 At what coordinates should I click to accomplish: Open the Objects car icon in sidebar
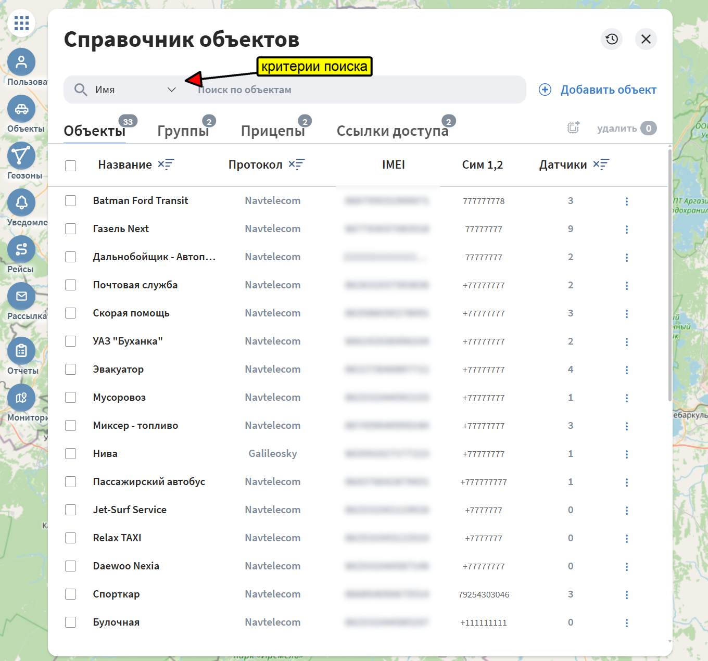21,109
